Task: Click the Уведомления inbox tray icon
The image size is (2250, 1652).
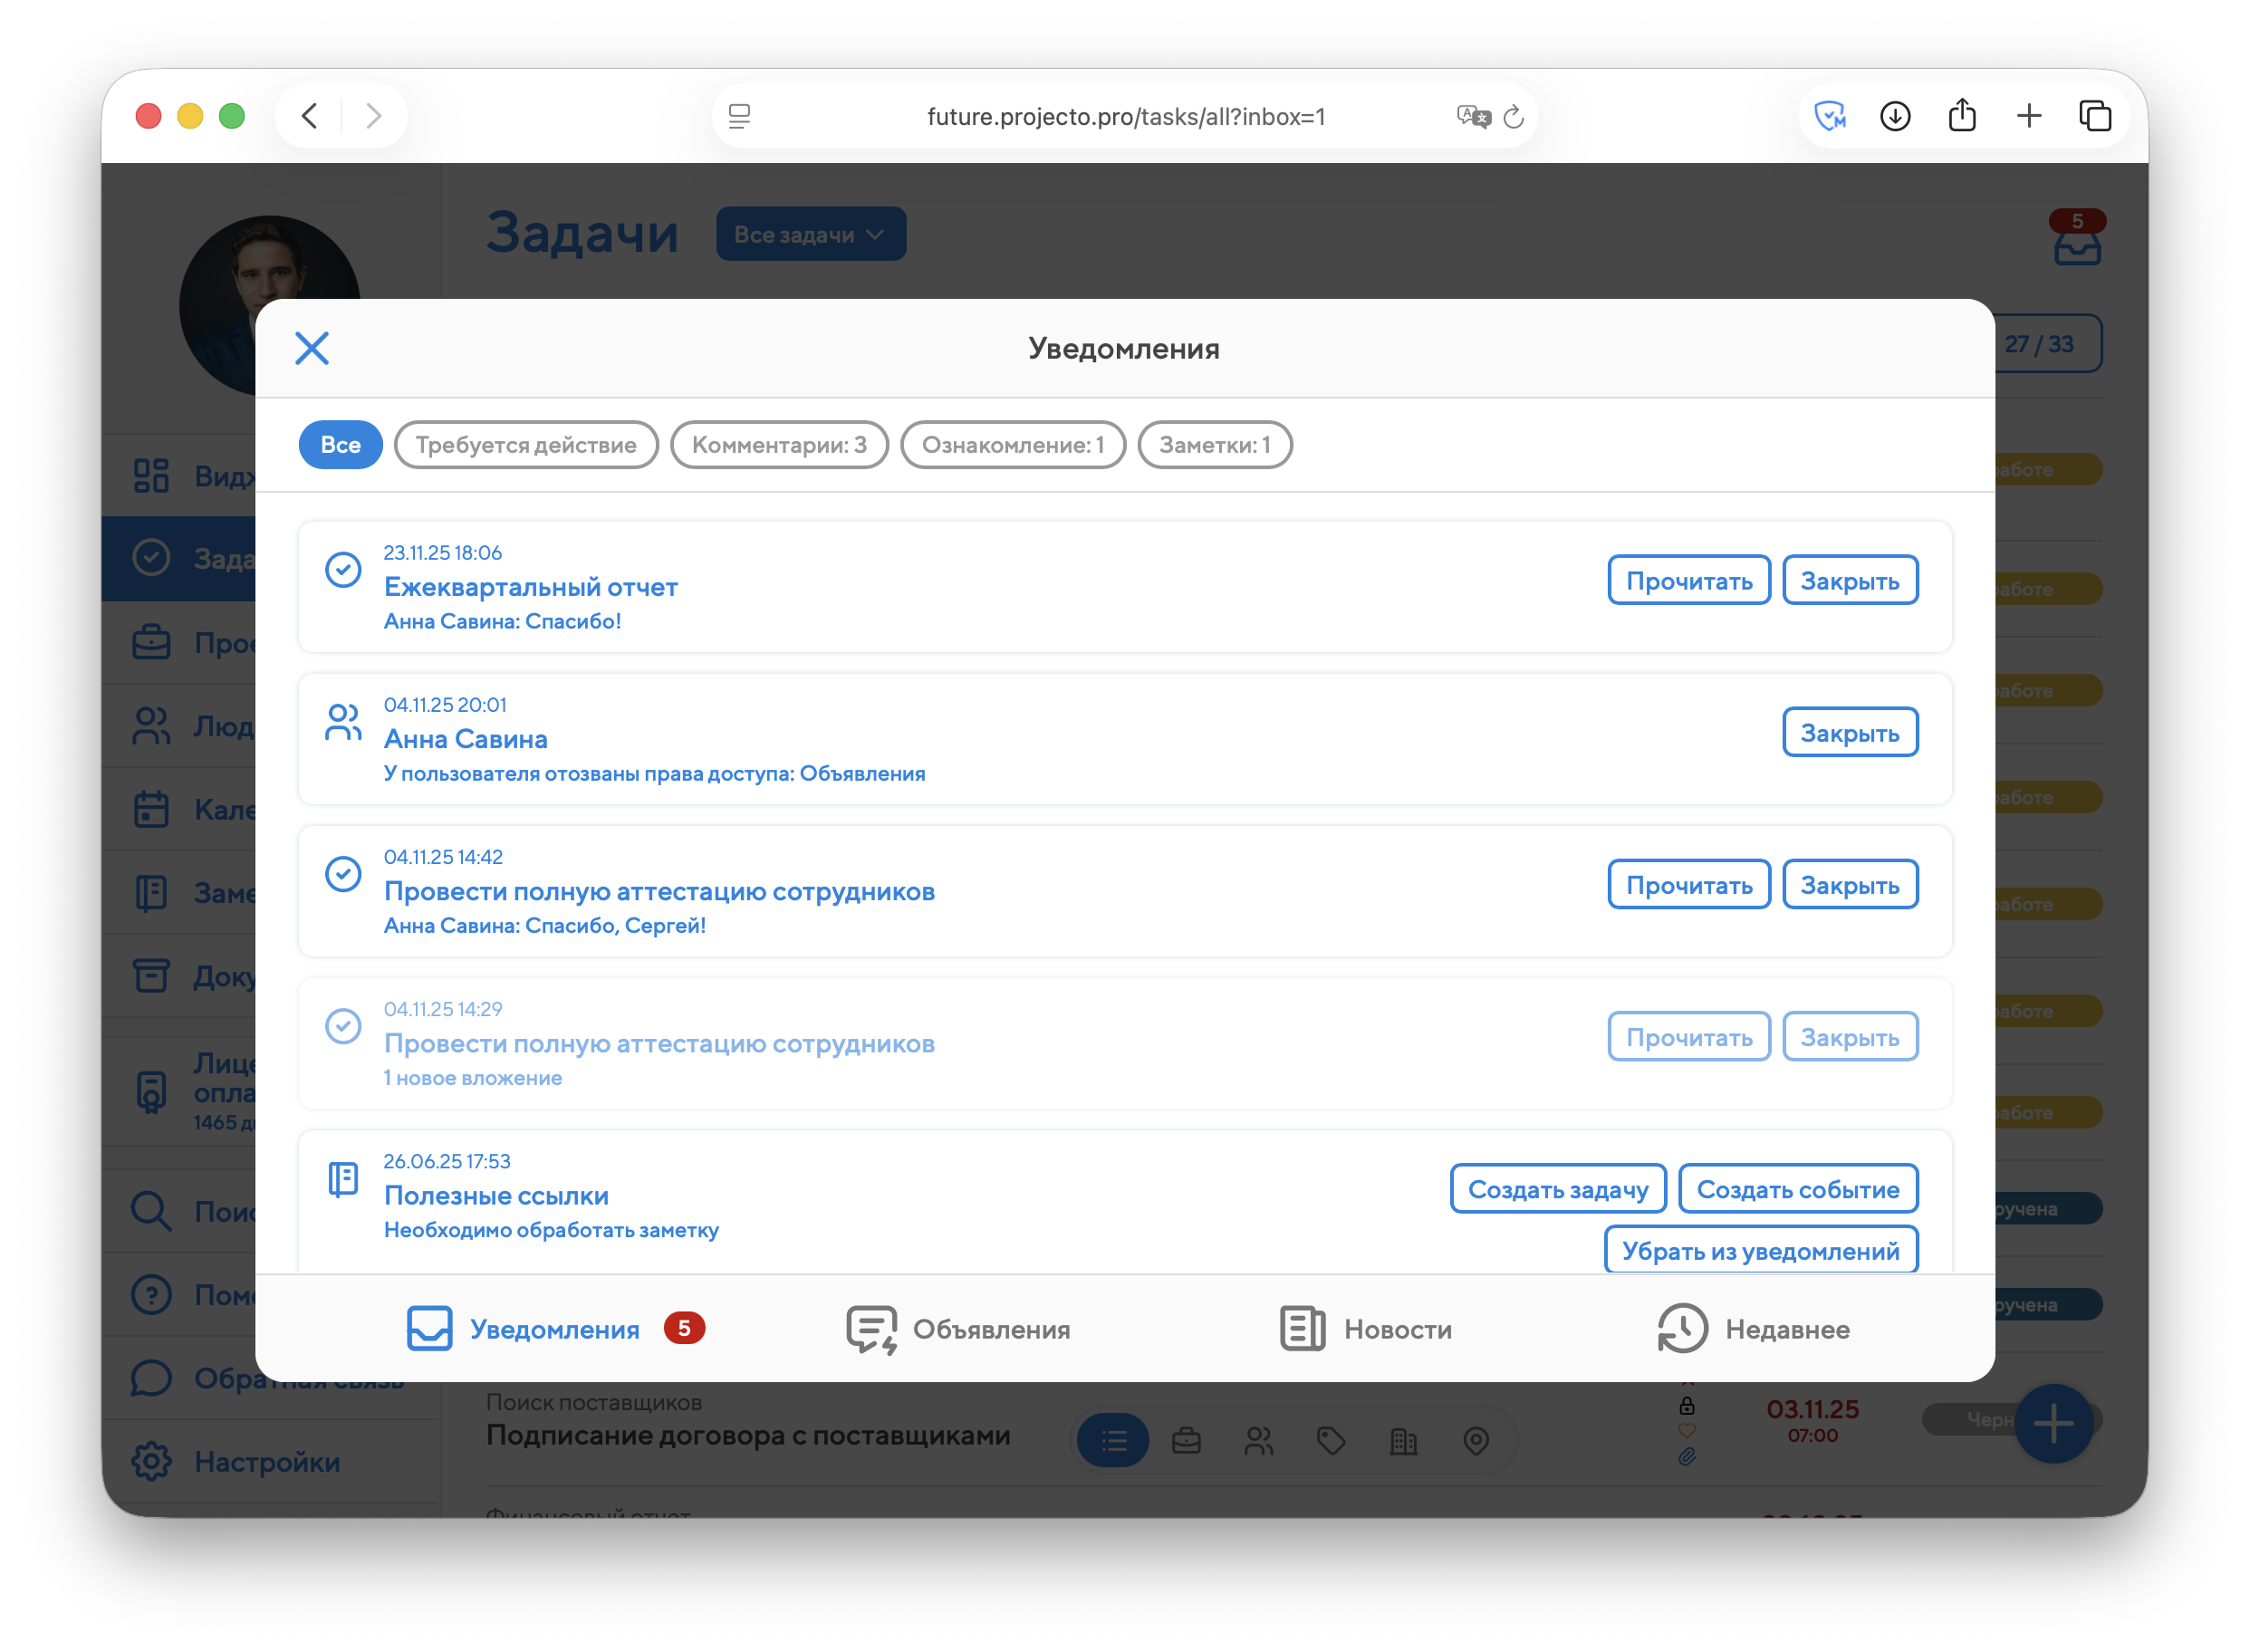Action: [x=430, y=1329]
